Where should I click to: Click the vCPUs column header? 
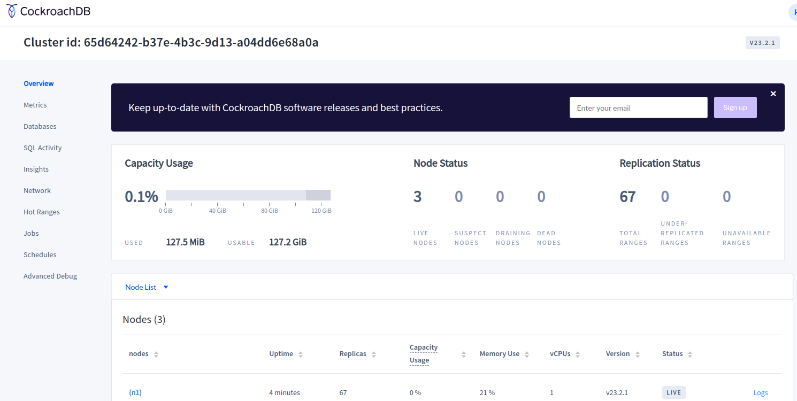coord(560,354)
